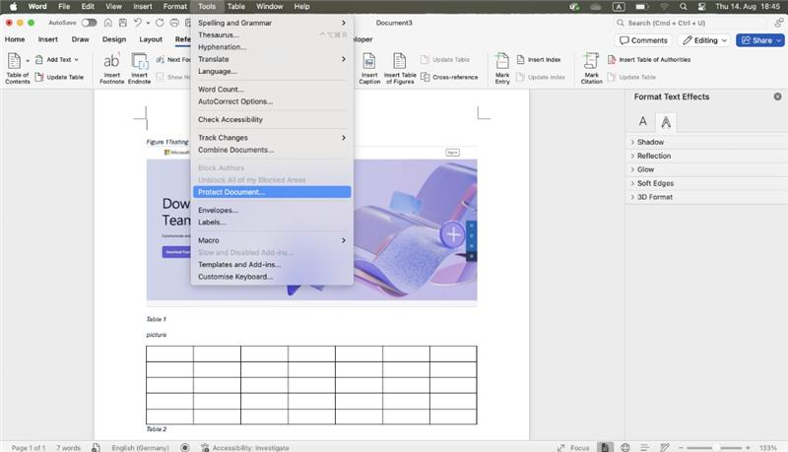The height and width of the screenshot is (452, 788).
Task: Choose Protect Document in Tools menu
Action: [x=272, y=192]
